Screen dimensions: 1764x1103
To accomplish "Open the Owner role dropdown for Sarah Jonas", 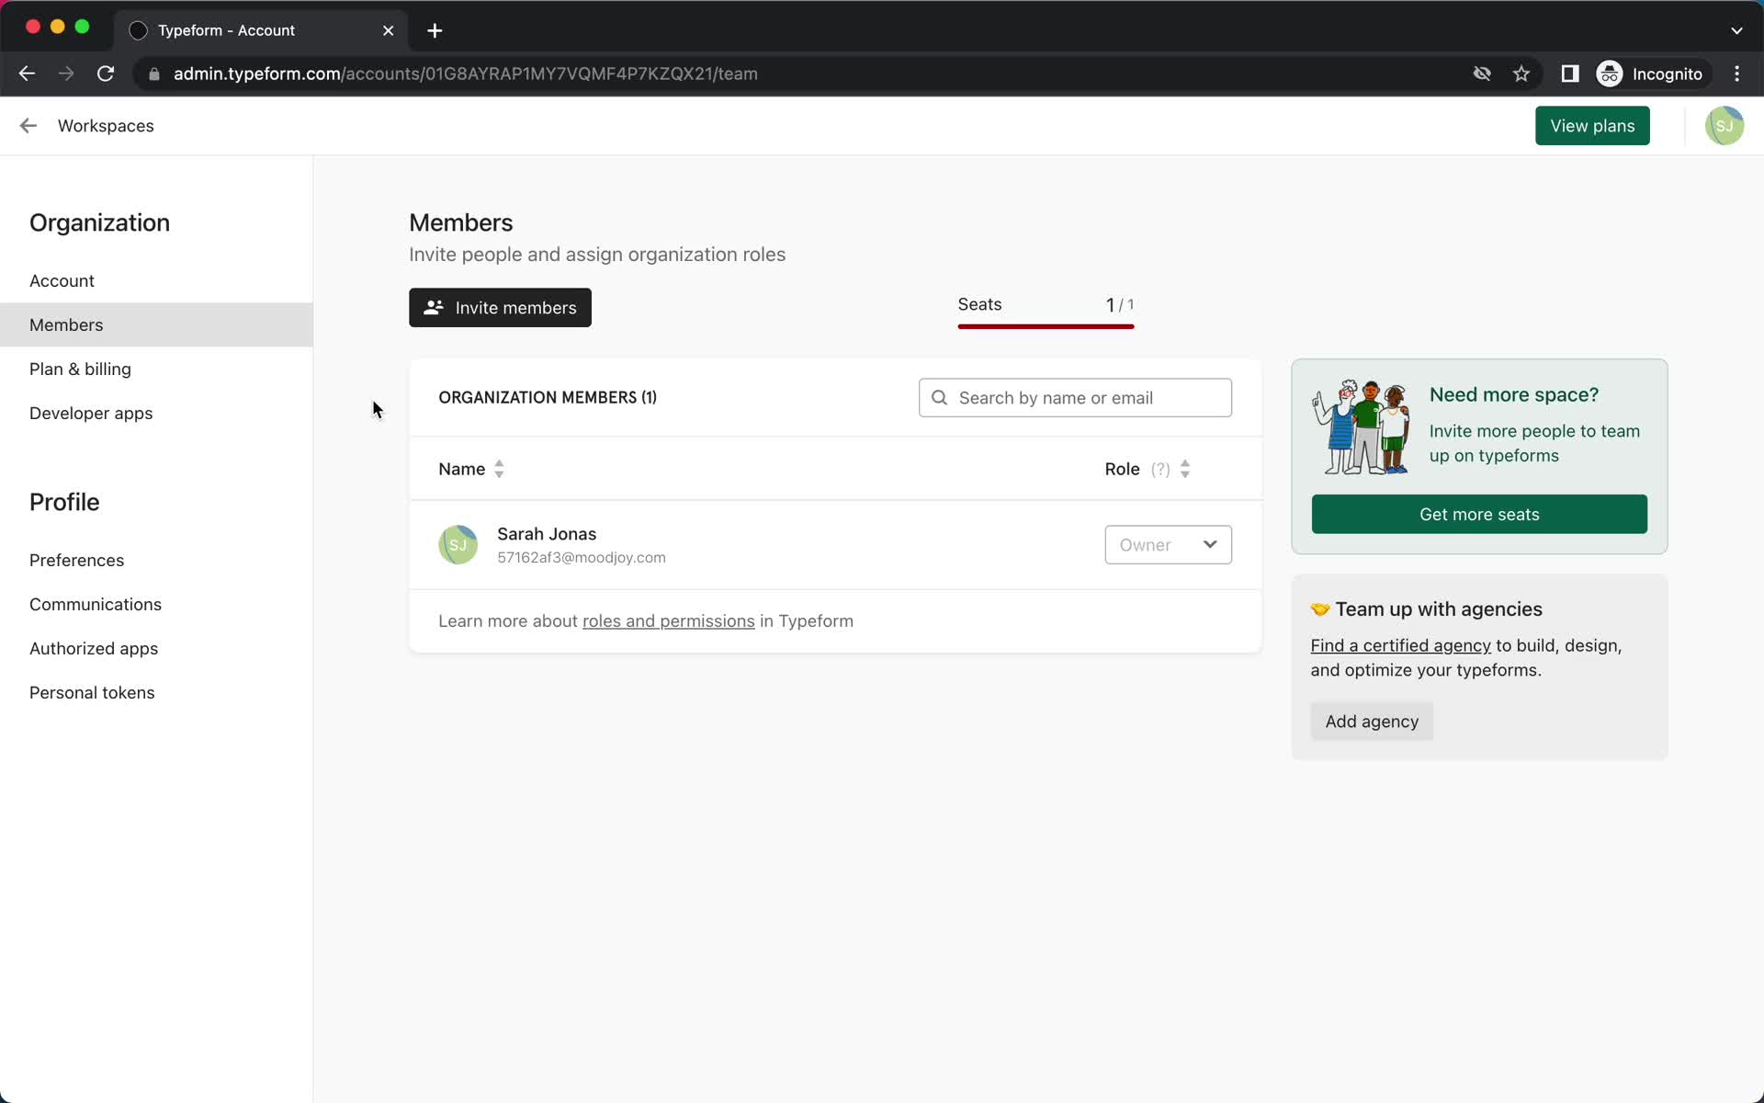I will 1168,545.
